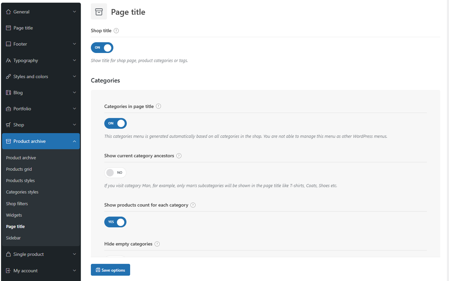The height and width of the screenshot is (281, 449).
Task: Go to Categories styles settings
Action: pyautogui.click(x=22, y=192)
